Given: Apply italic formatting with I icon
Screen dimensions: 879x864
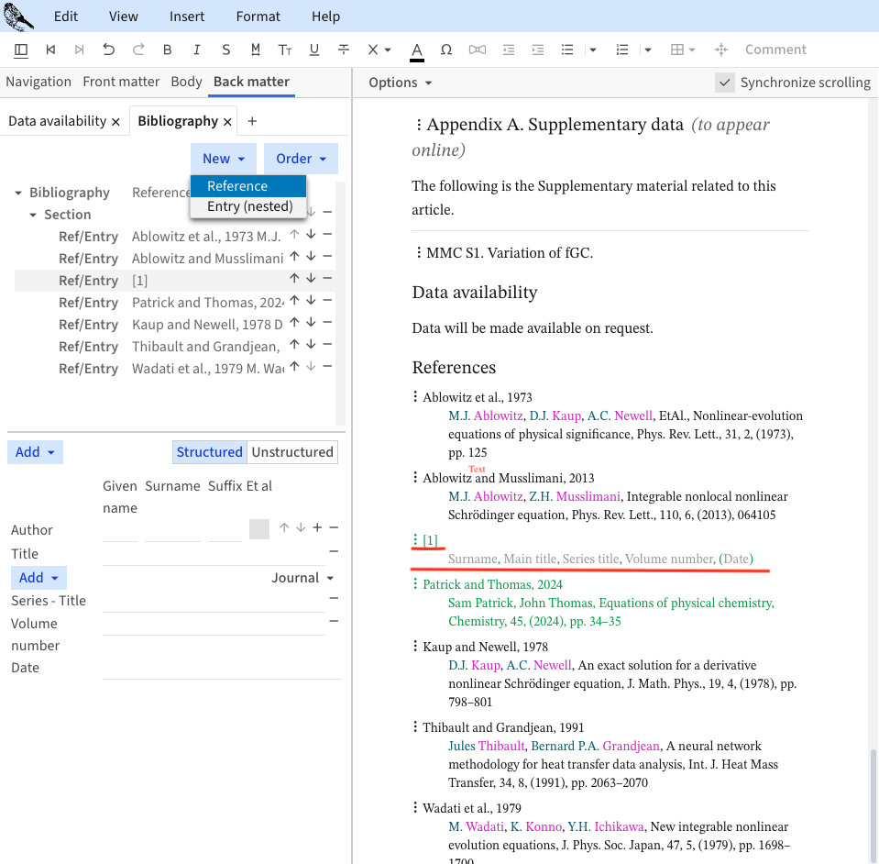Looking at the screenshot, I should click(196, 50).
